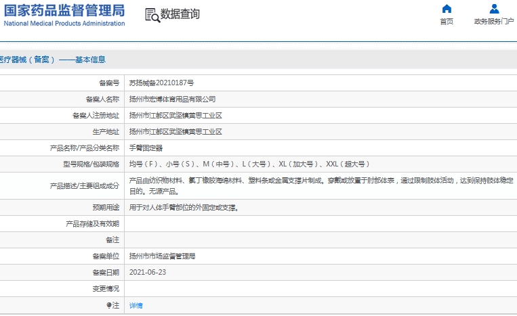Select the filing number 苏扬械备20210187号
This screenshot has width=517, height=316.
[161, 83]
